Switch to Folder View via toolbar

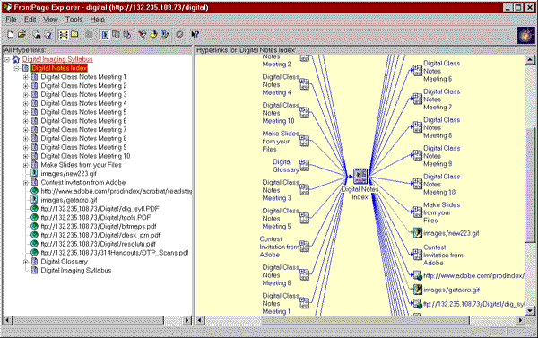point(74,35)
